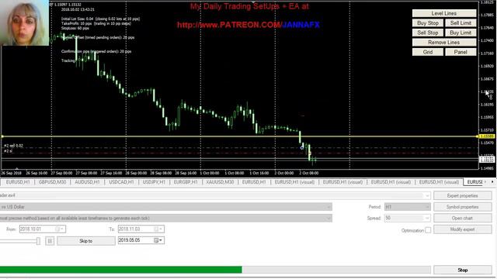Click the Modify expert button
The height and width of the screenshot is (279, 497).
tap(463, 229)
